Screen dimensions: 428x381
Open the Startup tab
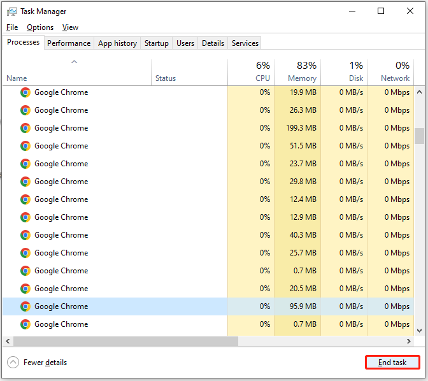(x=157, y=43)
